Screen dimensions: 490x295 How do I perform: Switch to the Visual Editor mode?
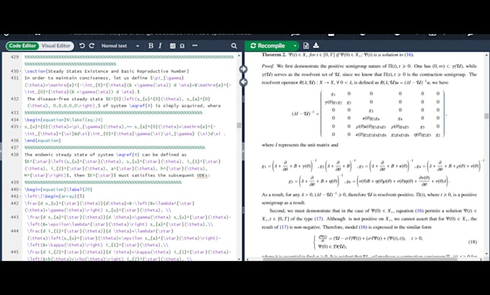tap(56, 45)
